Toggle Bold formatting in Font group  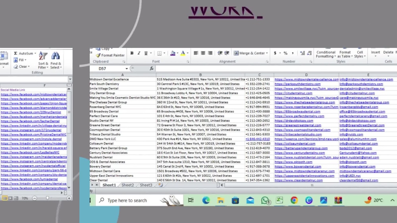point(132,53)
